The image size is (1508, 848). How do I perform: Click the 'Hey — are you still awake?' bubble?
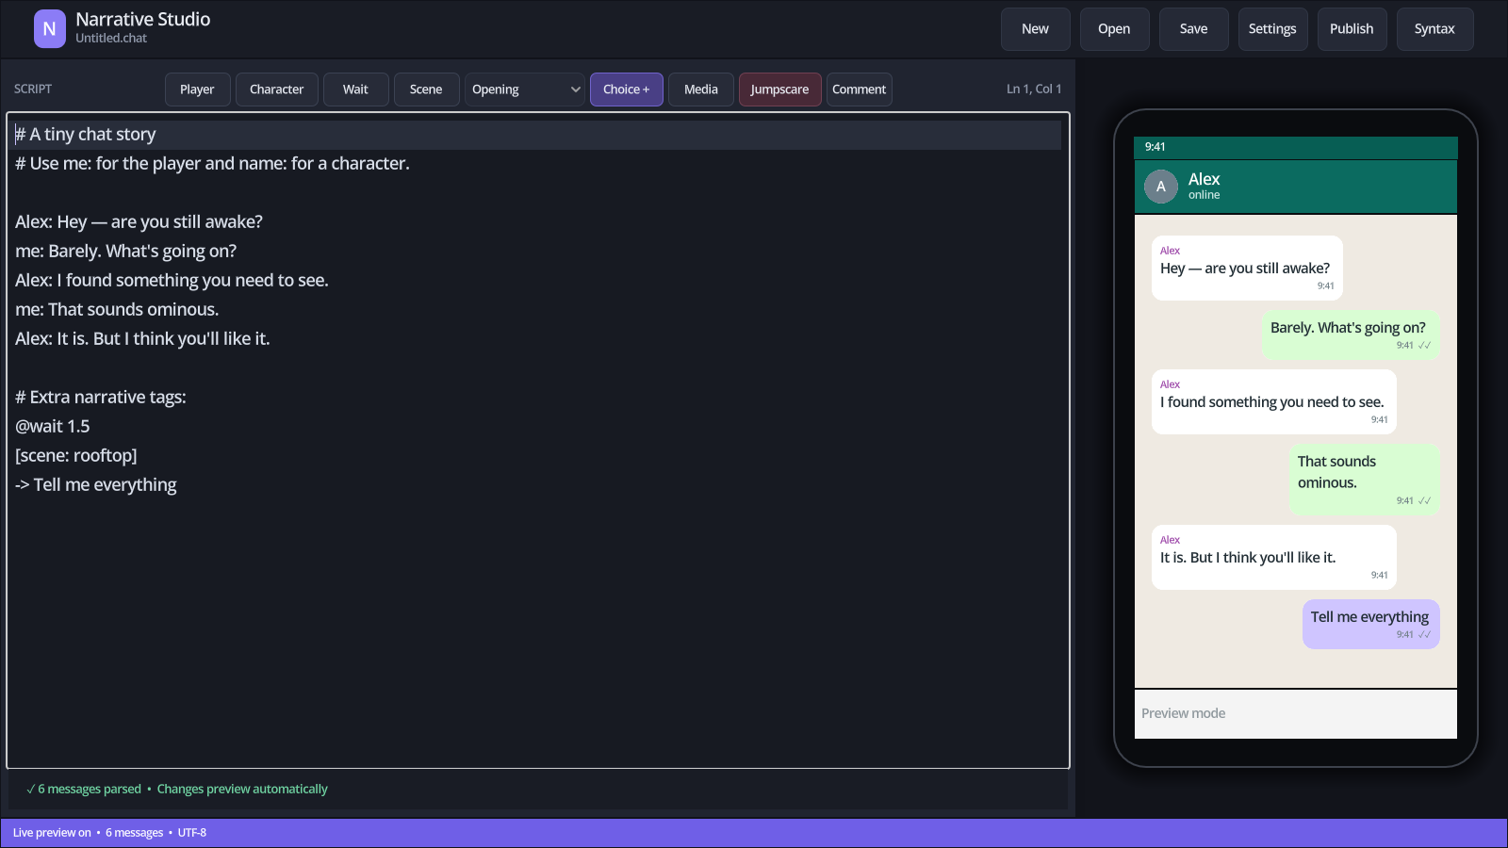click(x=1247, y=269)
